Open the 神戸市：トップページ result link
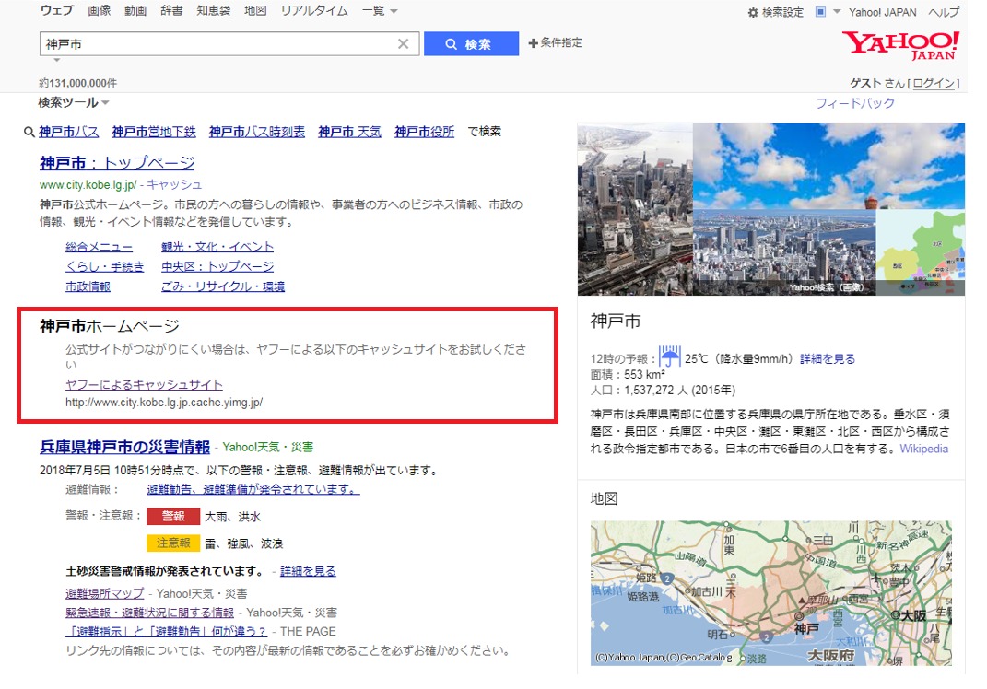Viewport: 987px width, 689px height. point(117,163)
